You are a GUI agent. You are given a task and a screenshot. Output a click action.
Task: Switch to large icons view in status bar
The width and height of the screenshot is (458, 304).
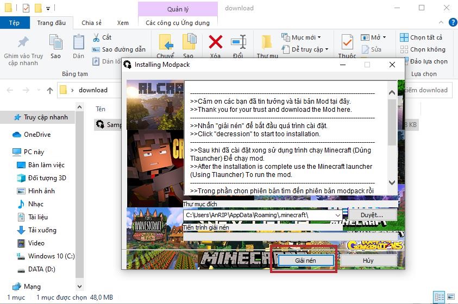point(451,297)
